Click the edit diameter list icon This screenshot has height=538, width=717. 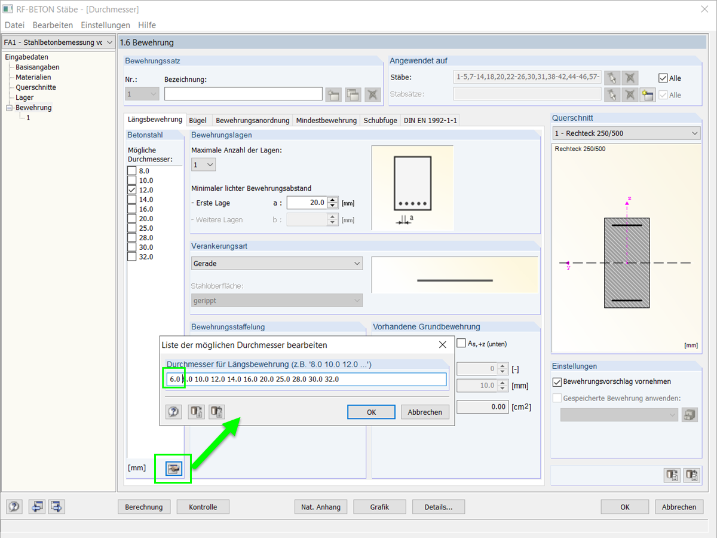[173, 469]
